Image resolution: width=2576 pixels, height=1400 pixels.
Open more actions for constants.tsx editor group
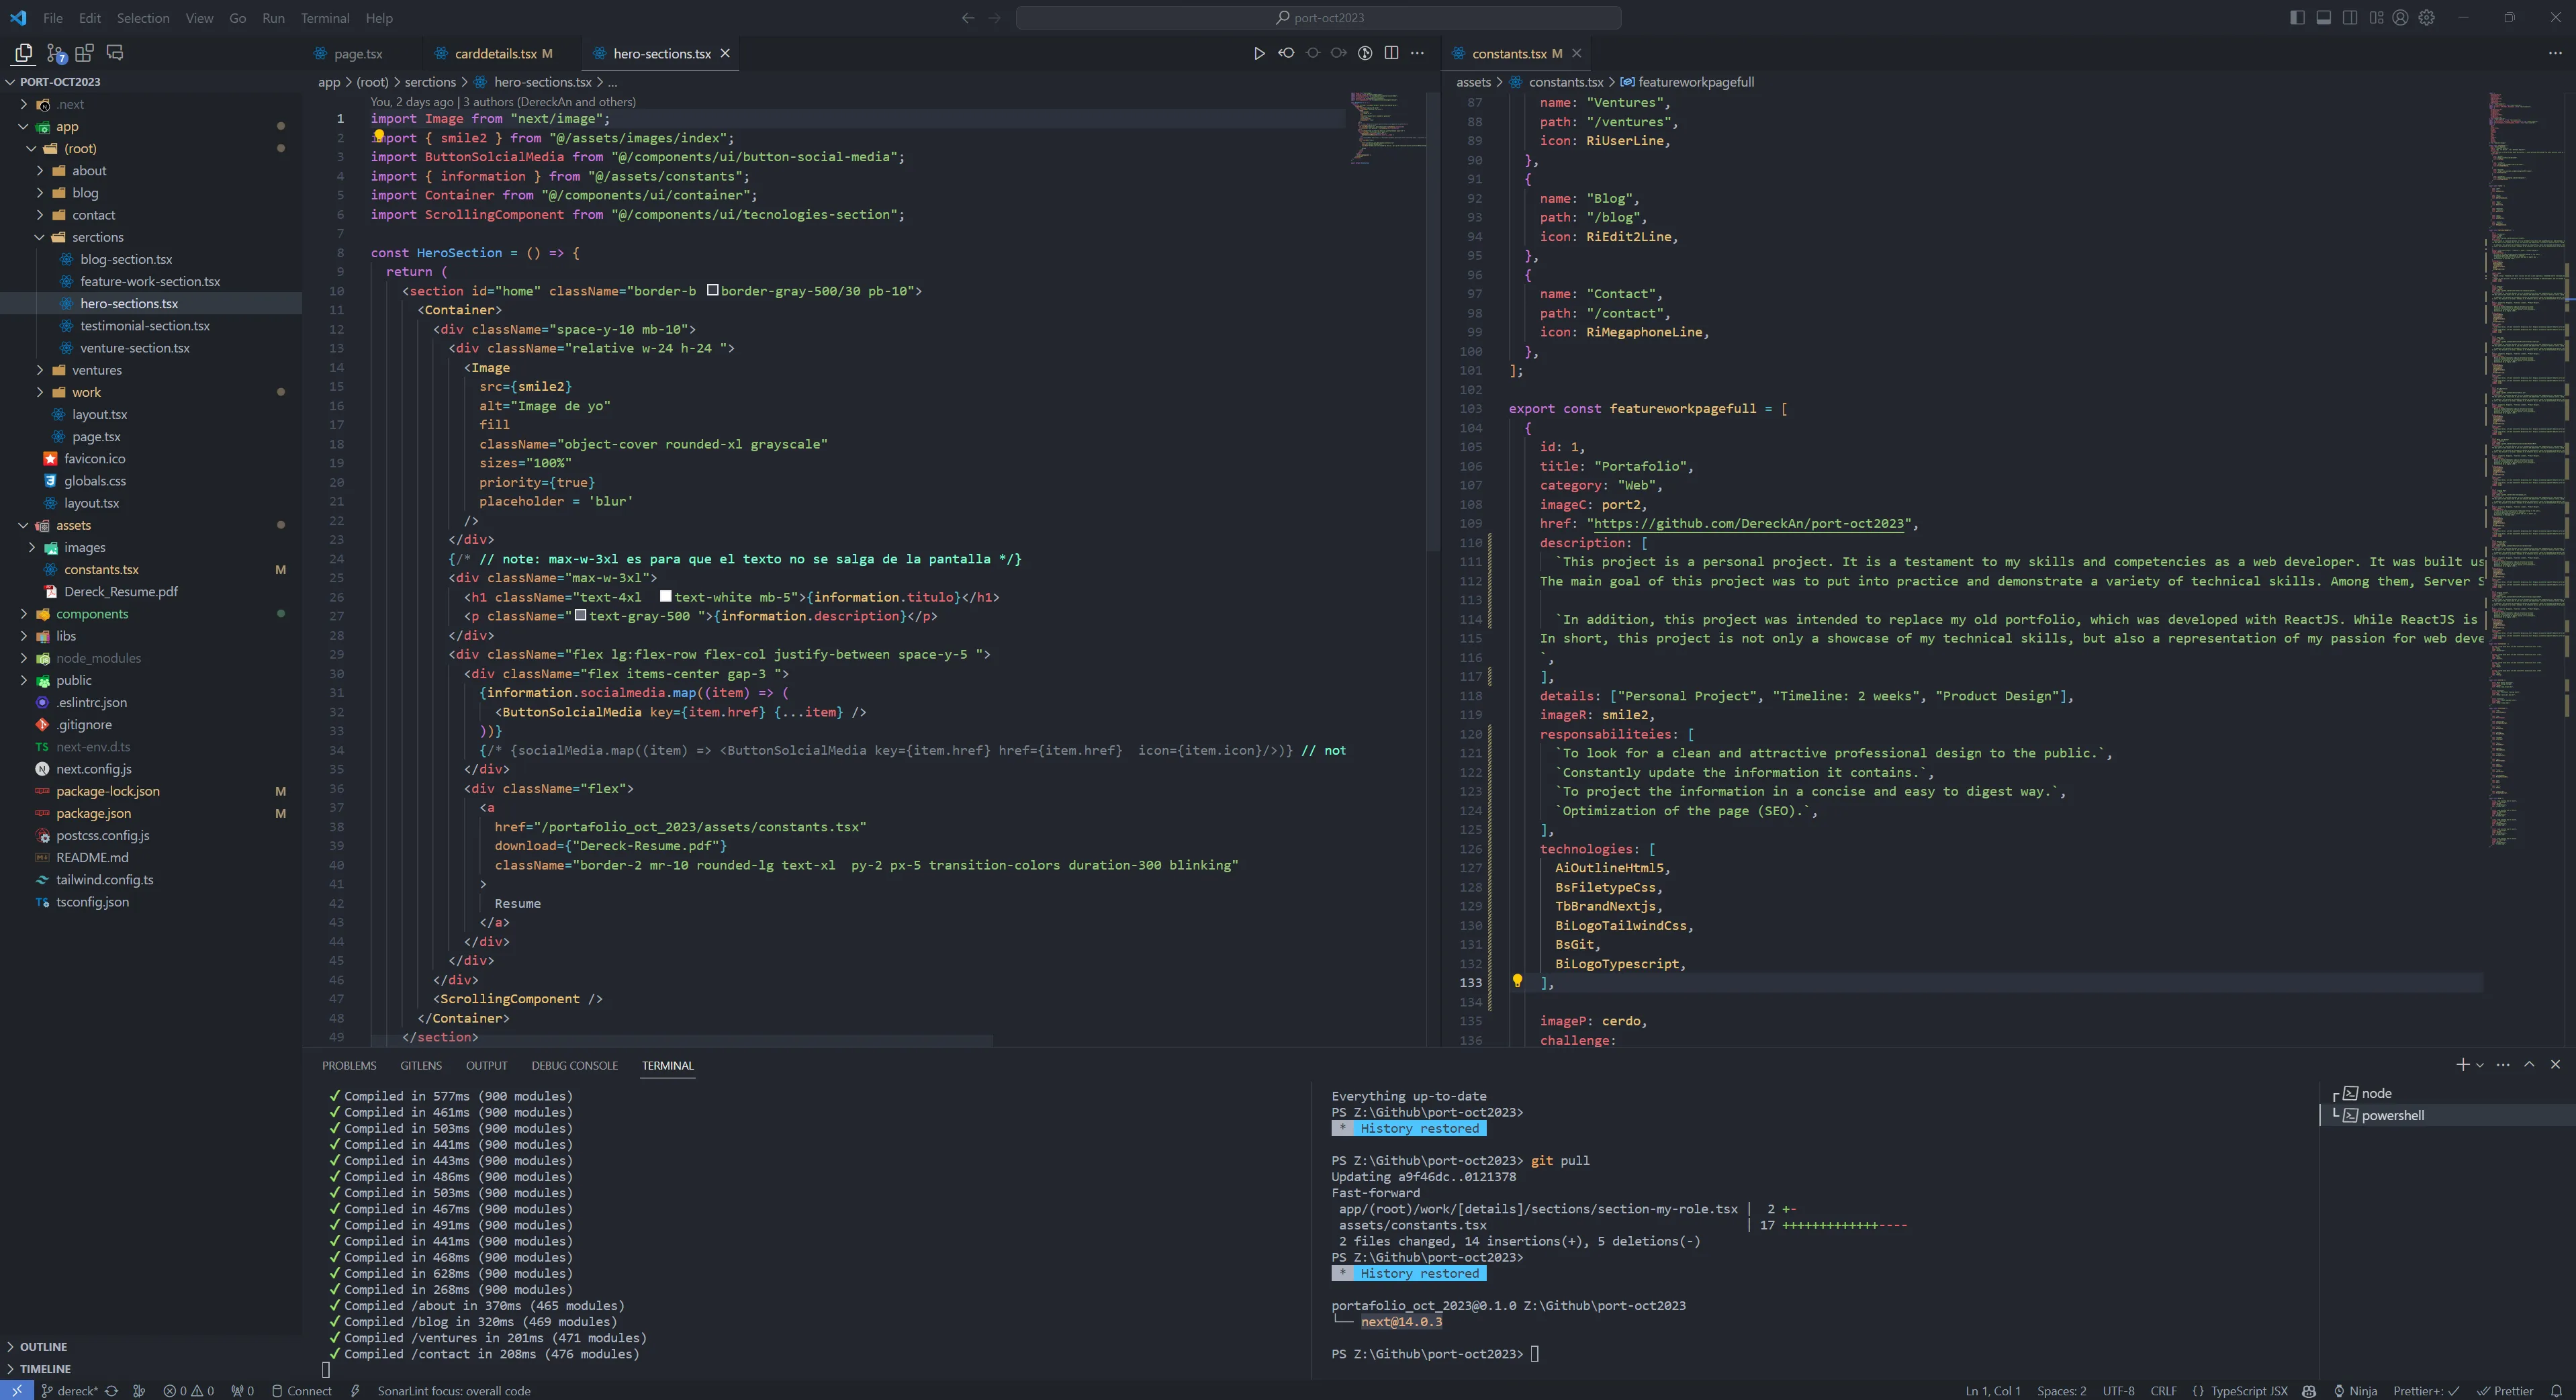(x=2555, y=54)
